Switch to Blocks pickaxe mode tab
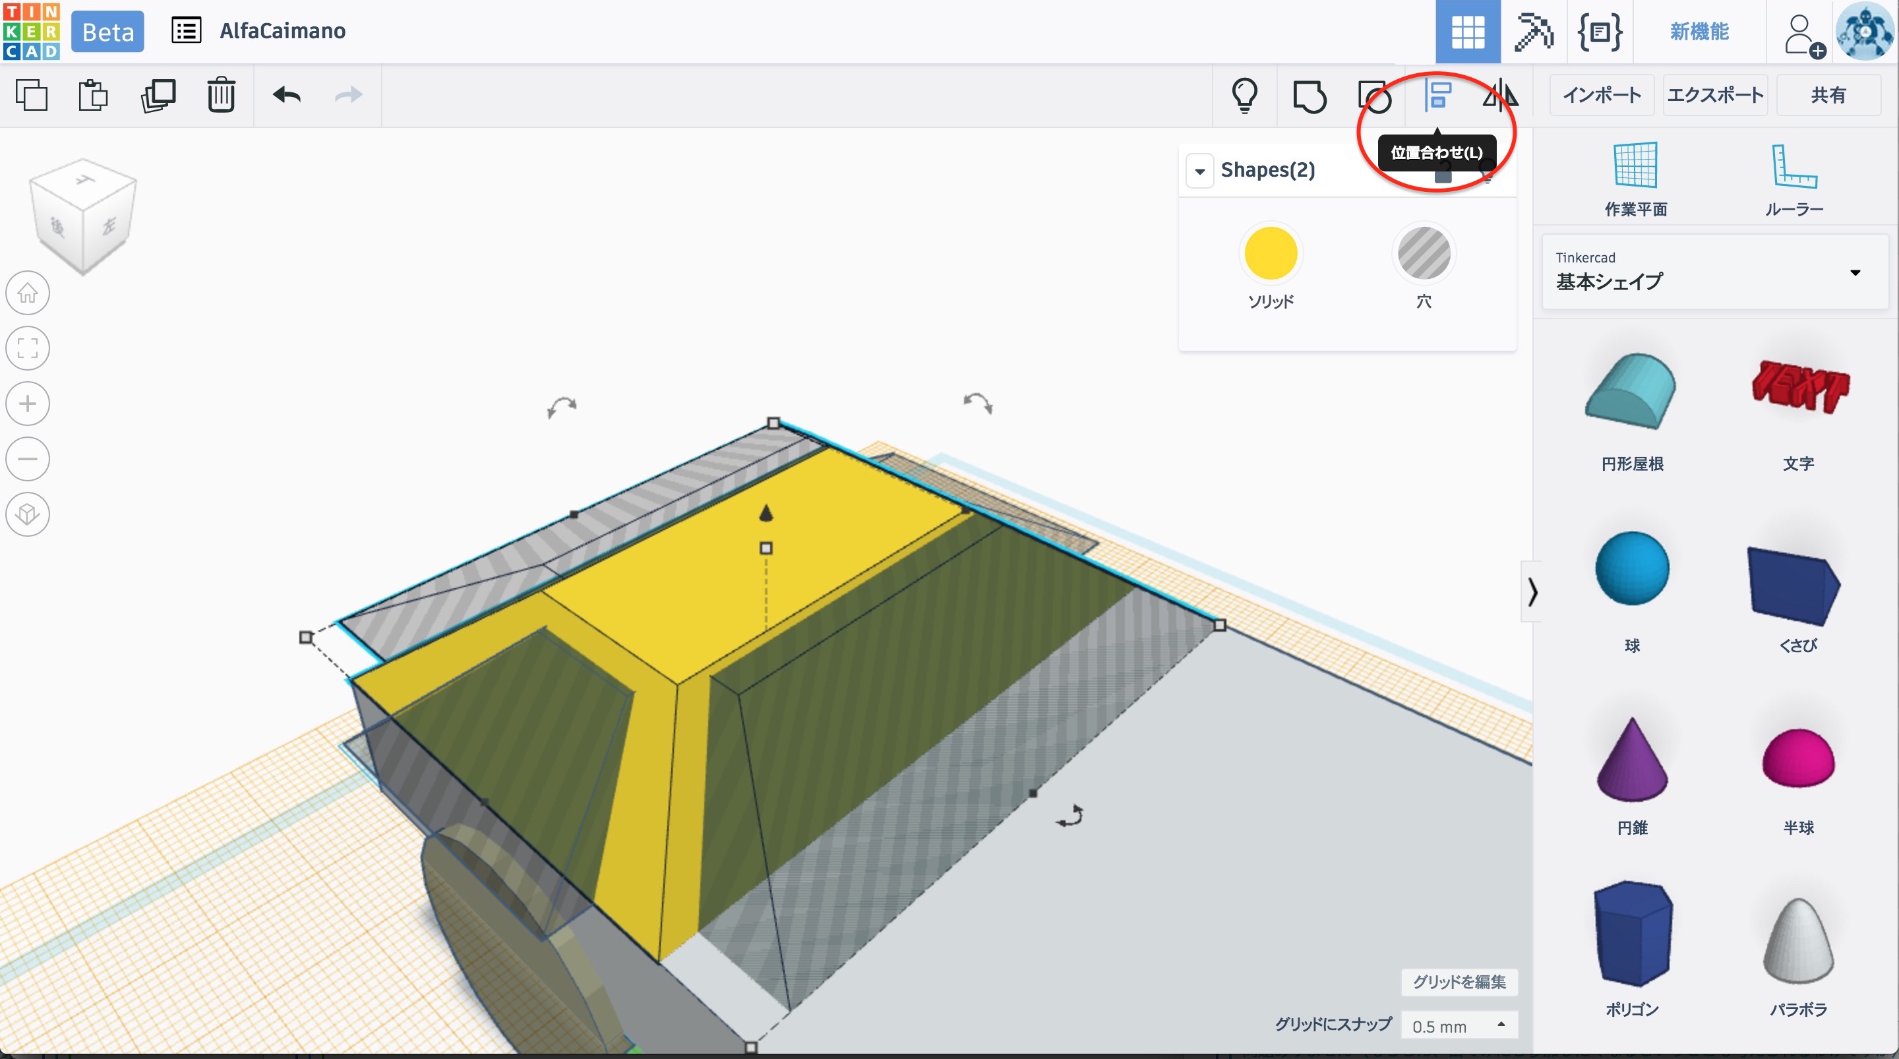Screen dimensions: 1899x1059 click(x=1533, y=31)
